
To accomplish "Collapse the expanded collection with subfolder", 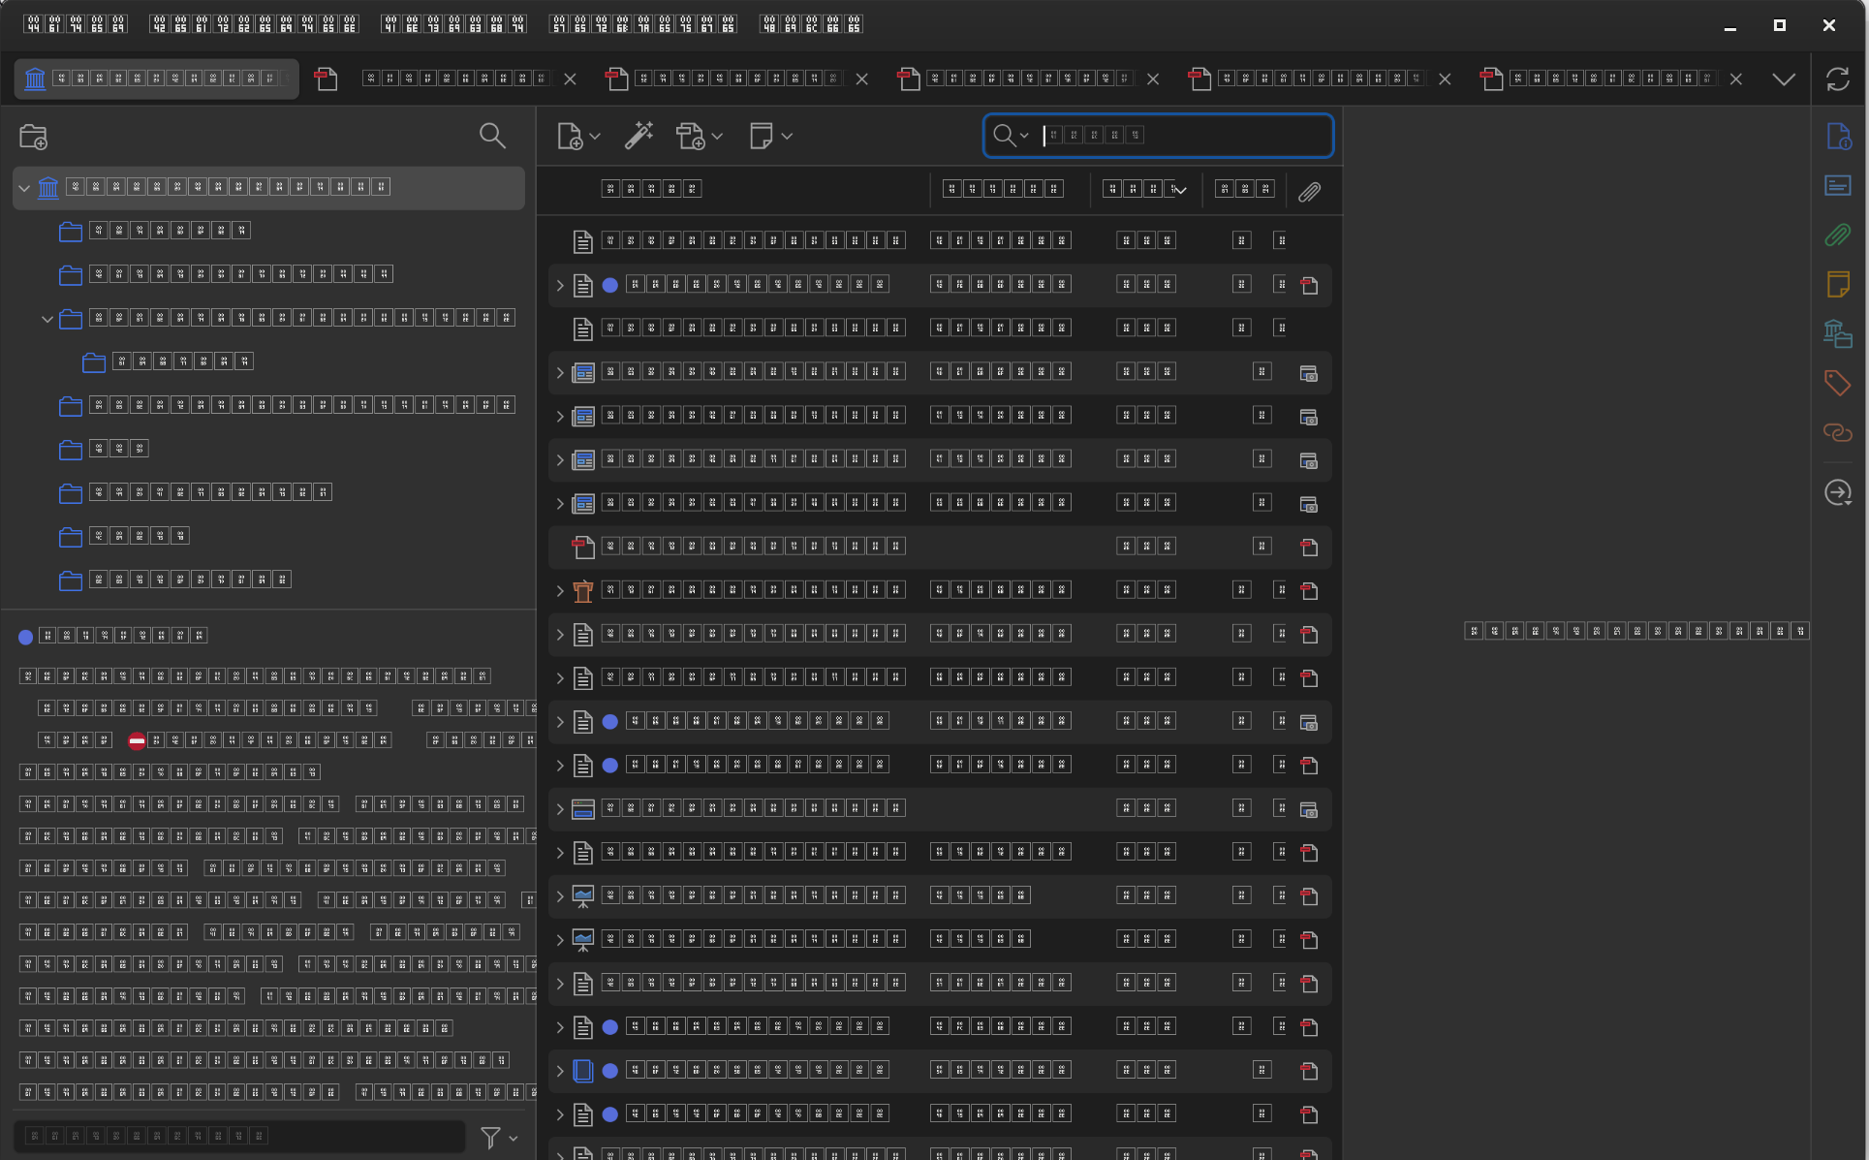I will 47,319.
